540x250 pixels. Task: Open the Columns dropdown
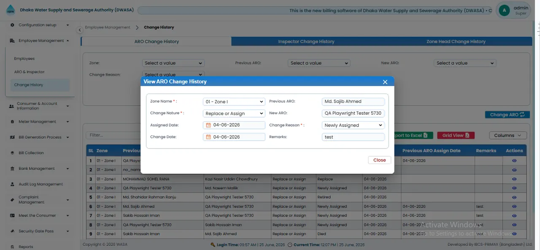point(508,135)
